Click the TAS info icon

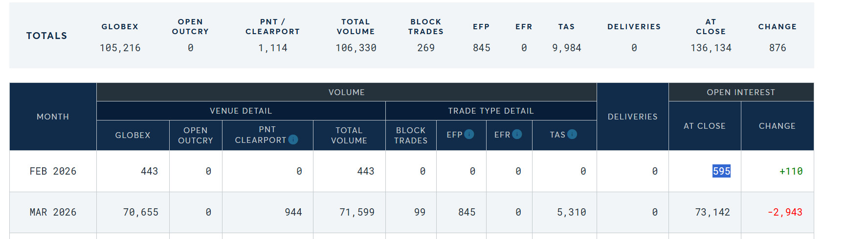[572, 134]
